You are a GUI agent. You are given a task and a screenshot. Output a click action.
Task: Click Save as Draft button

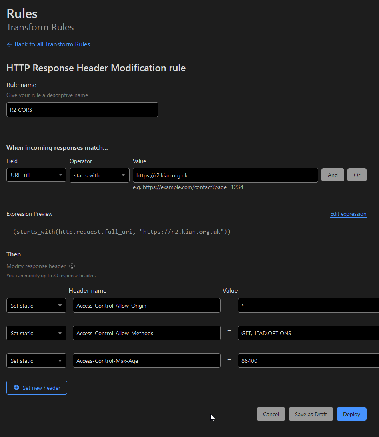311,414
